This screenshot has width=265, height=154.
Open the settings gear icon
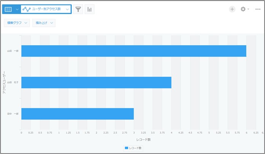(243, 9)
